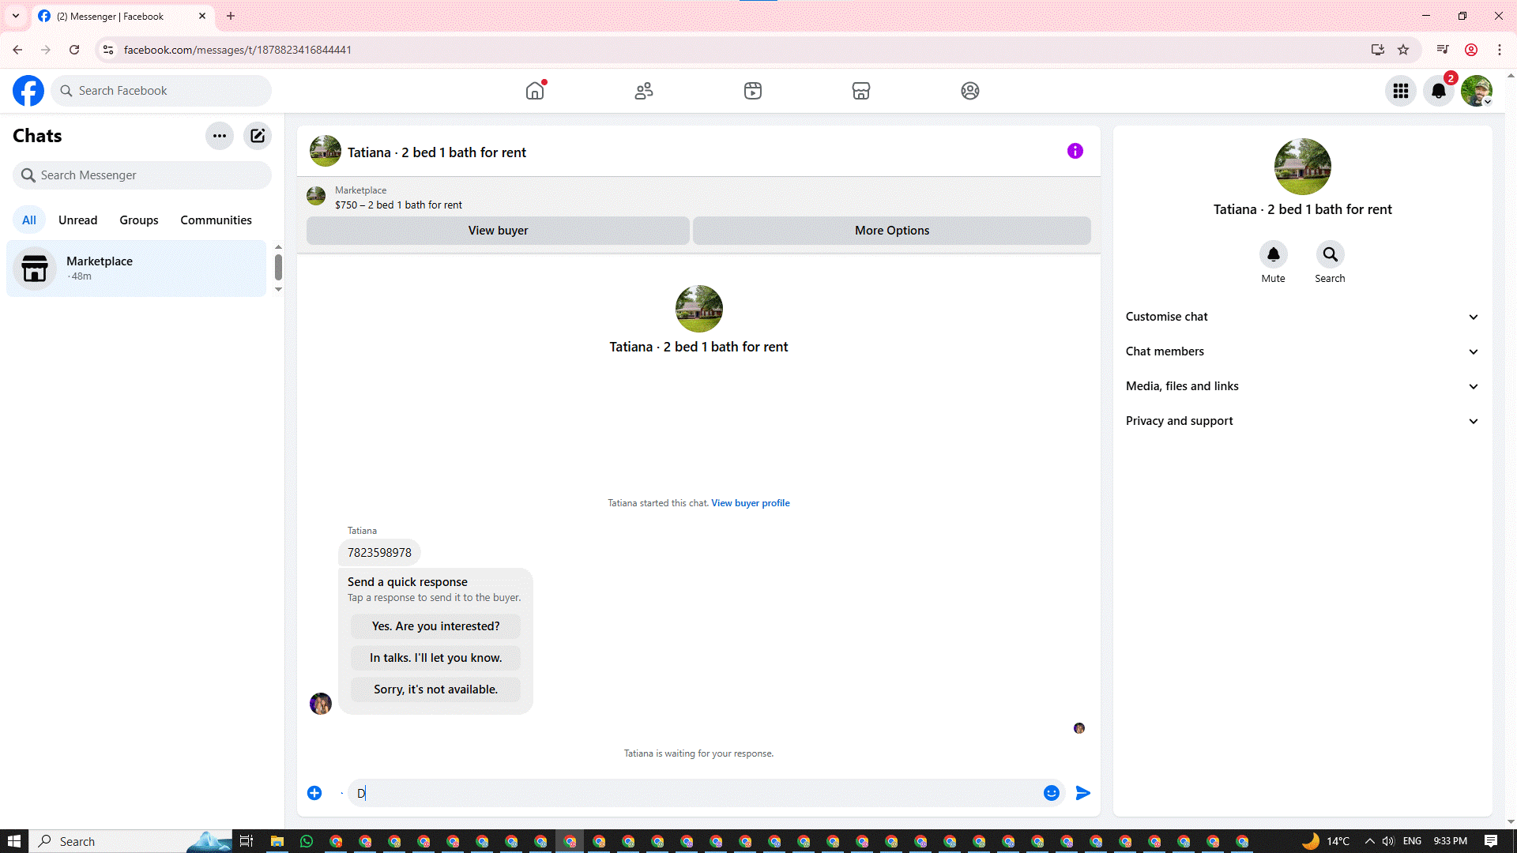Show hidden system tray icons
The width and height of the screenshot is (1517, 853).
[x=1369, y=841]
